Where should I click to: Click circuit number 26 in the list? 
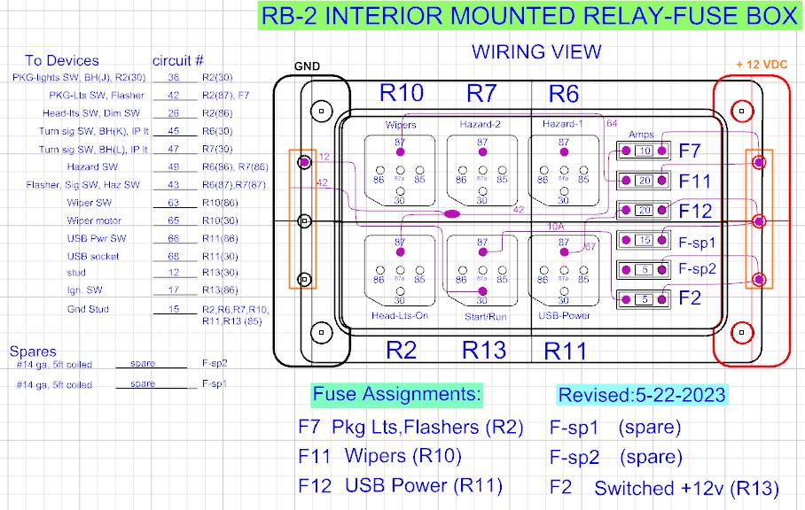pos(174,113)
